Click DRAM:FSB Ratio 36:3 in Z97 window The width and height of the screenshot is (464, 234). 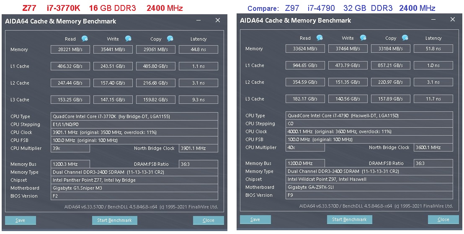click(433, 163)
